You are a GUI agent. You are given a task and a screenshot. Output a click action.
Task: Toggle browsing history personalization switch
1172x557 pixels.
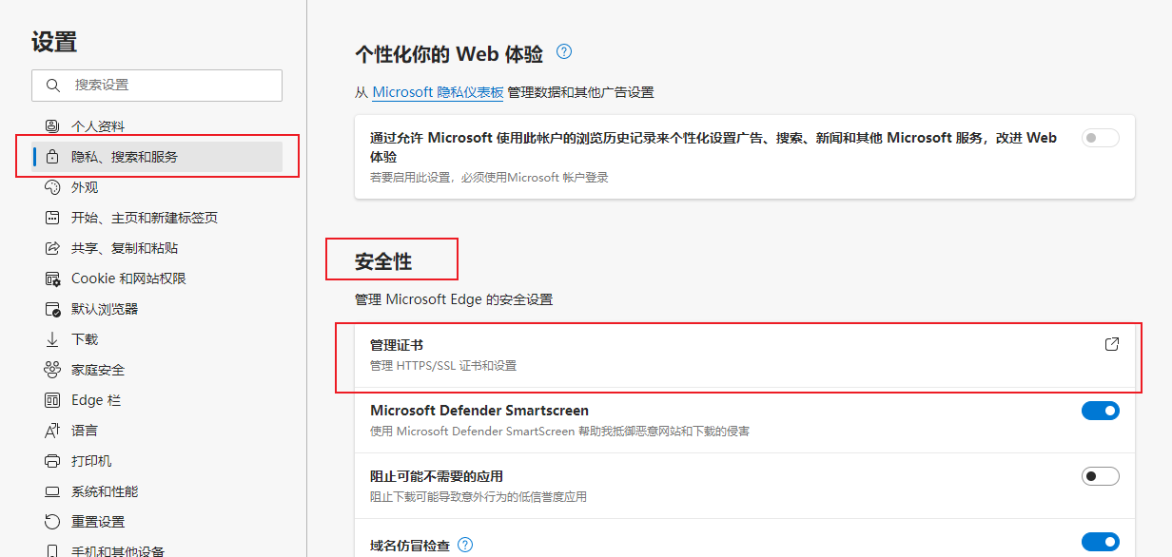pos(1100,138)
